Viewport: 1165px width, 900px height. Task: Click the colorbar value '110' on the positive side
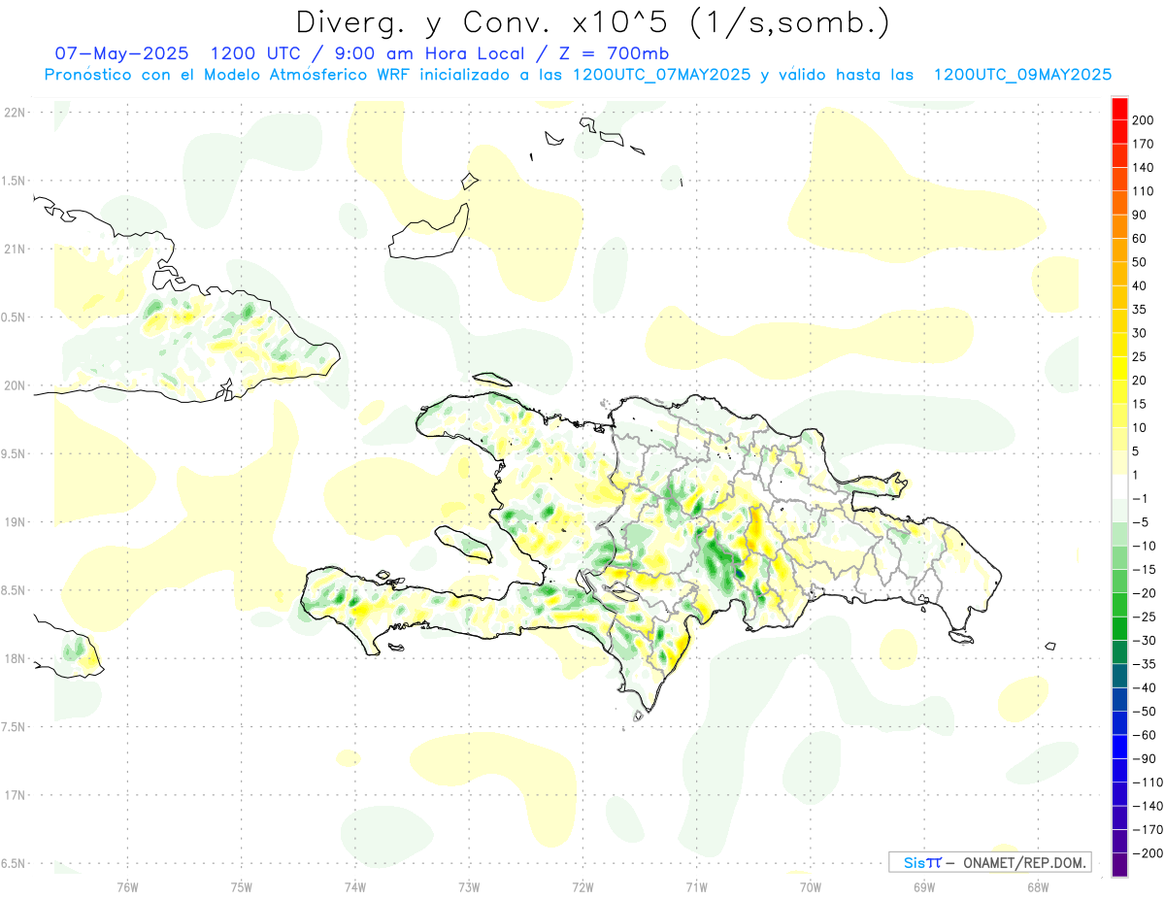click(1144, 190)
